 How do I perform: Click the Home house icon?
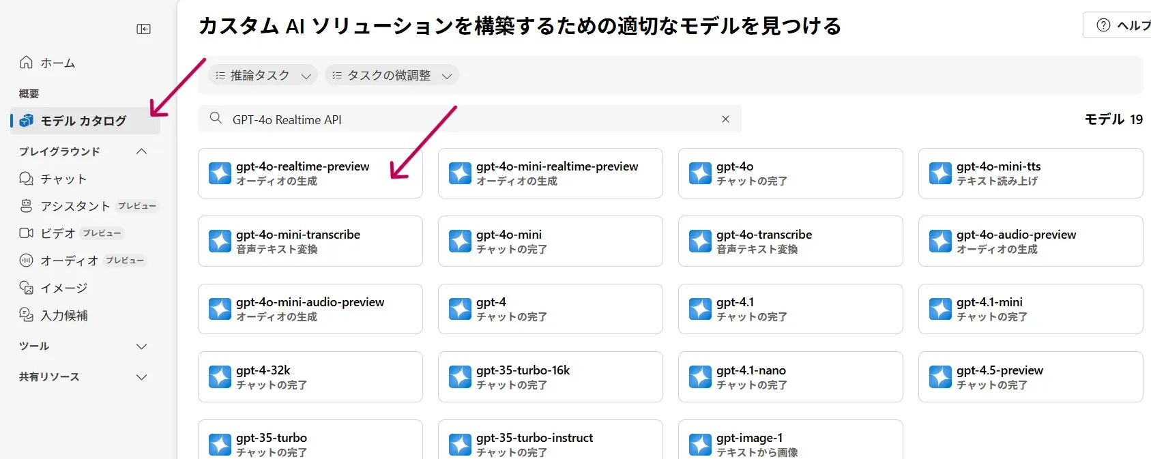26,62
